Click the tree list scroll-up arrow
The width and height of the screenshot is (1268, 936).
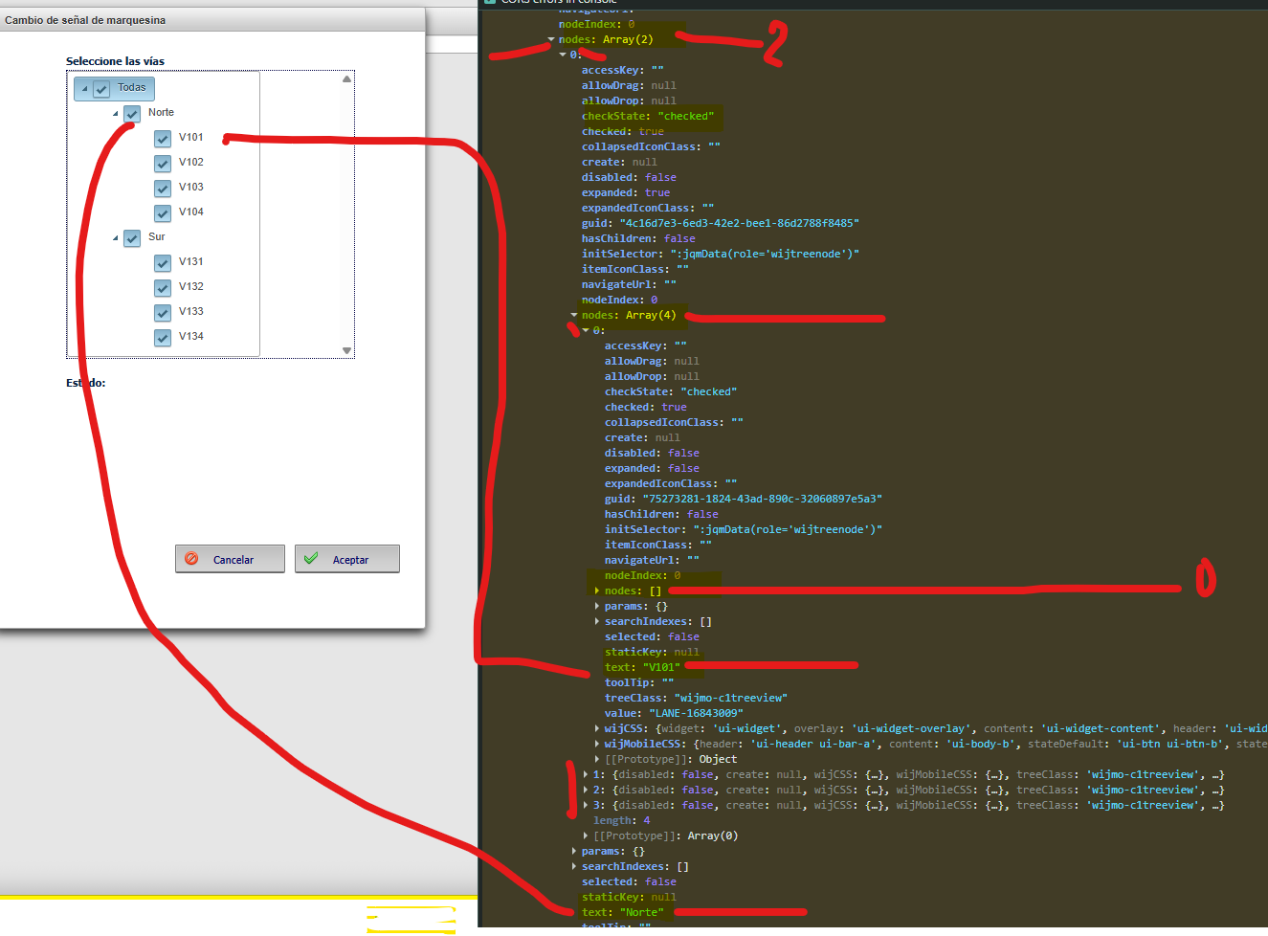(346, 79)
